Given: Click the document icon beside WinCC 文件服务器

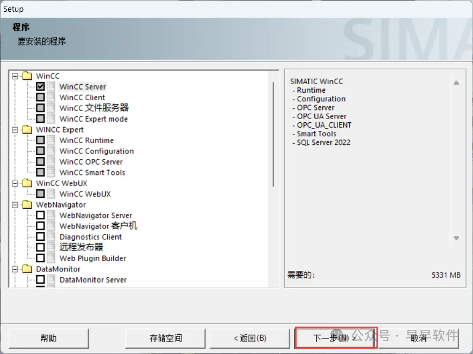Looking at the screenshot, I should 51,108.
